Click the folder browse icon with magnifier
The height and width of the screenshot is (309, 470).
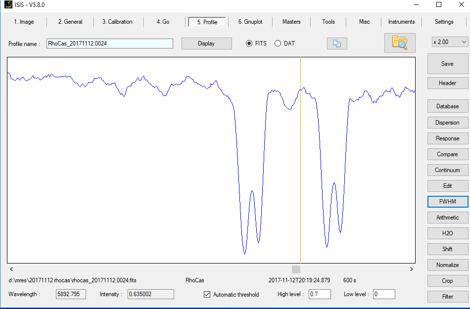click(399, 43)
